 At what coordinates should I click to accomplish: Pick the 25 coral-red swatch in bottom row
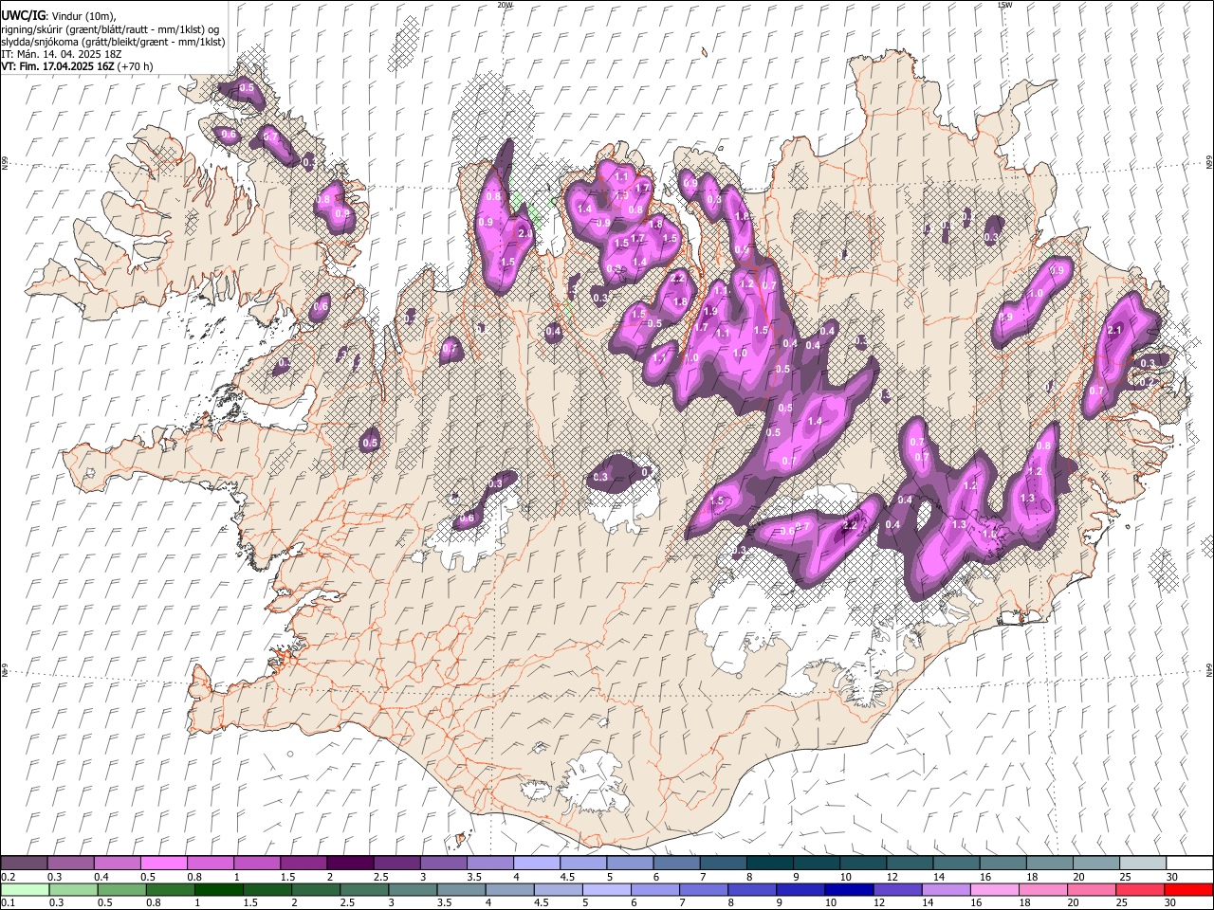point(1139,889)
